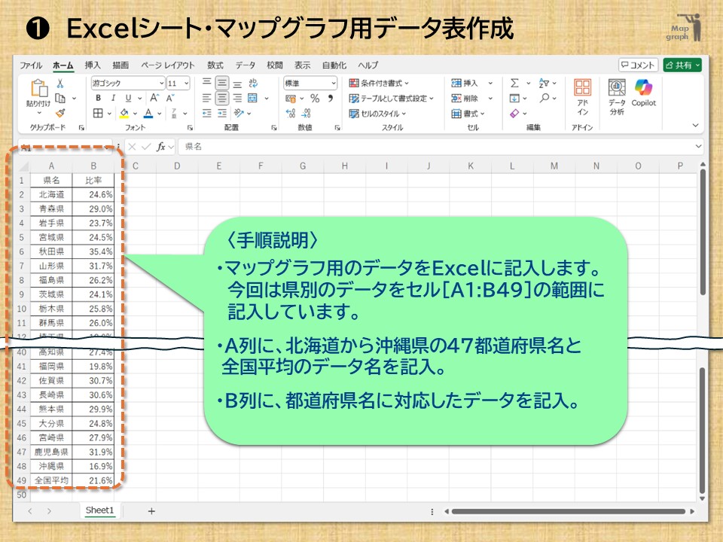
Task: Launch Copilot from the ribbon
Action: (644, 93)
